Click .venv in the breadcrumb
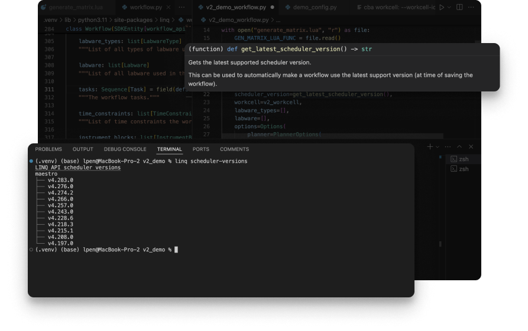 50,20
